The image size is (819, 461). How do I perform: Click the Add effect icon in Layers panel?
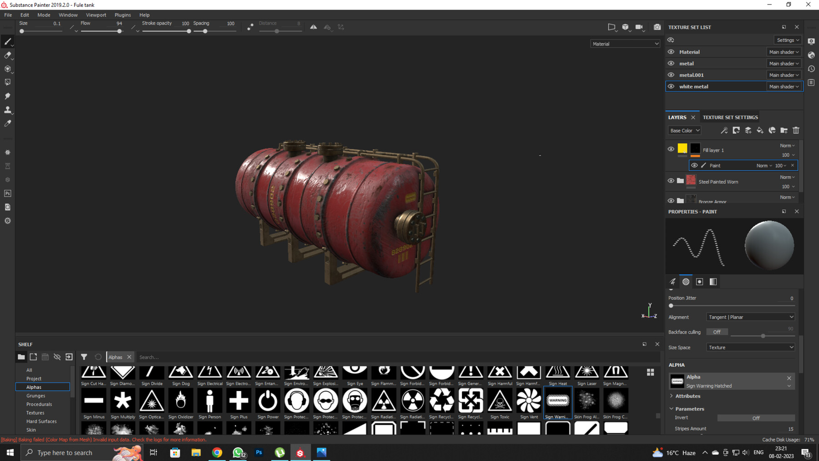[x=724, y=131]
